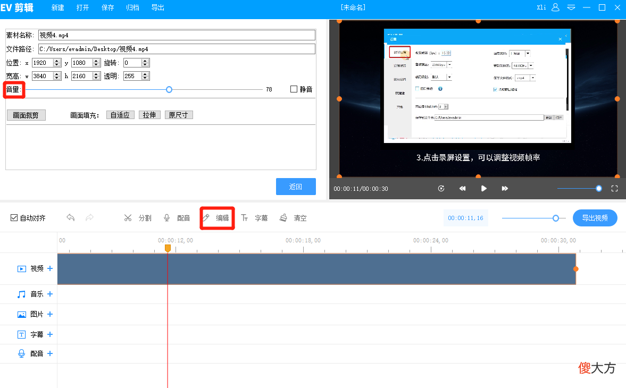The image size is (626, 388).
Task: Click the replay loop icon
Action: tap(441, 189)
